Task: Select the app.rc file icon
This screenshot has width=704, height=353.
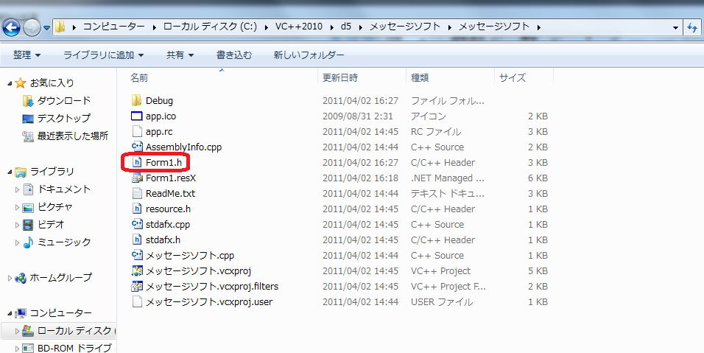Action: coord(137,132)
